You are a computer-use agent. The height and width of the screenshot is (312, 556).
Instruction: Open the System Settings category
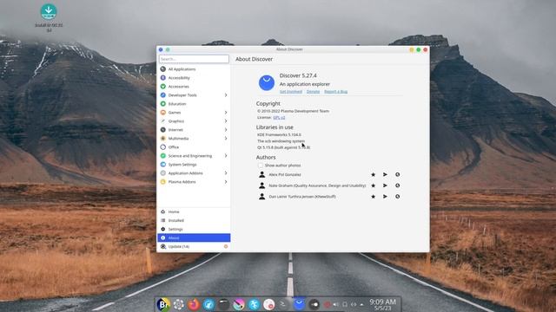click(x=194, y=165)
